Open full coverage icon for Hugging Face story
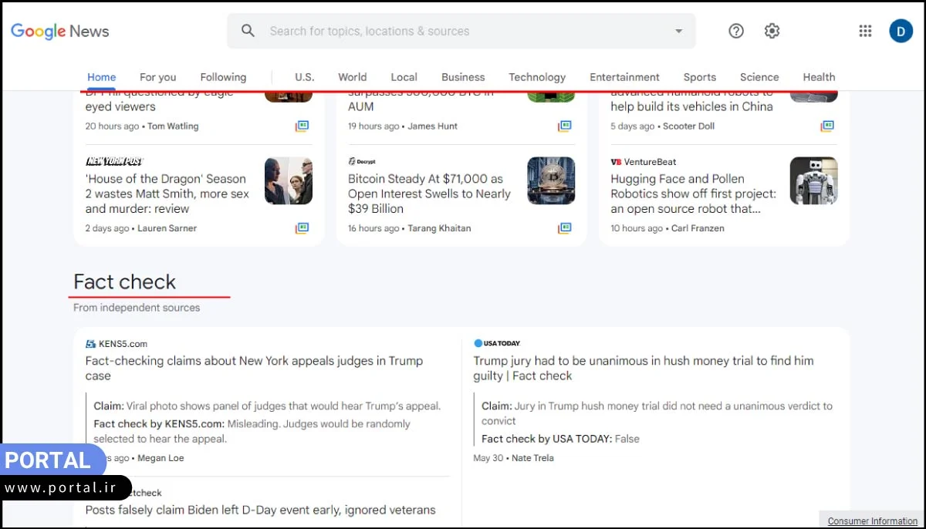Viewport: 926px width, 529px height. (827, 228)
